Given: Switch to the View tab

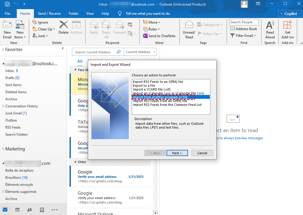Looking at the screenshot, I should pyautogui.click(x=90, y=14).
